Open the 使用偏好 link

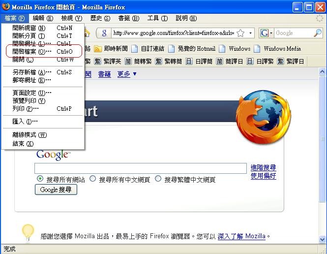tap(264, 176)
